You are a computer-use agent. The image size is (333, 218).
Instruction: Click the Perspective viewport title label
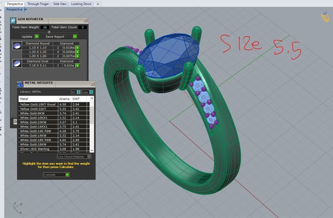coord(14,9)
